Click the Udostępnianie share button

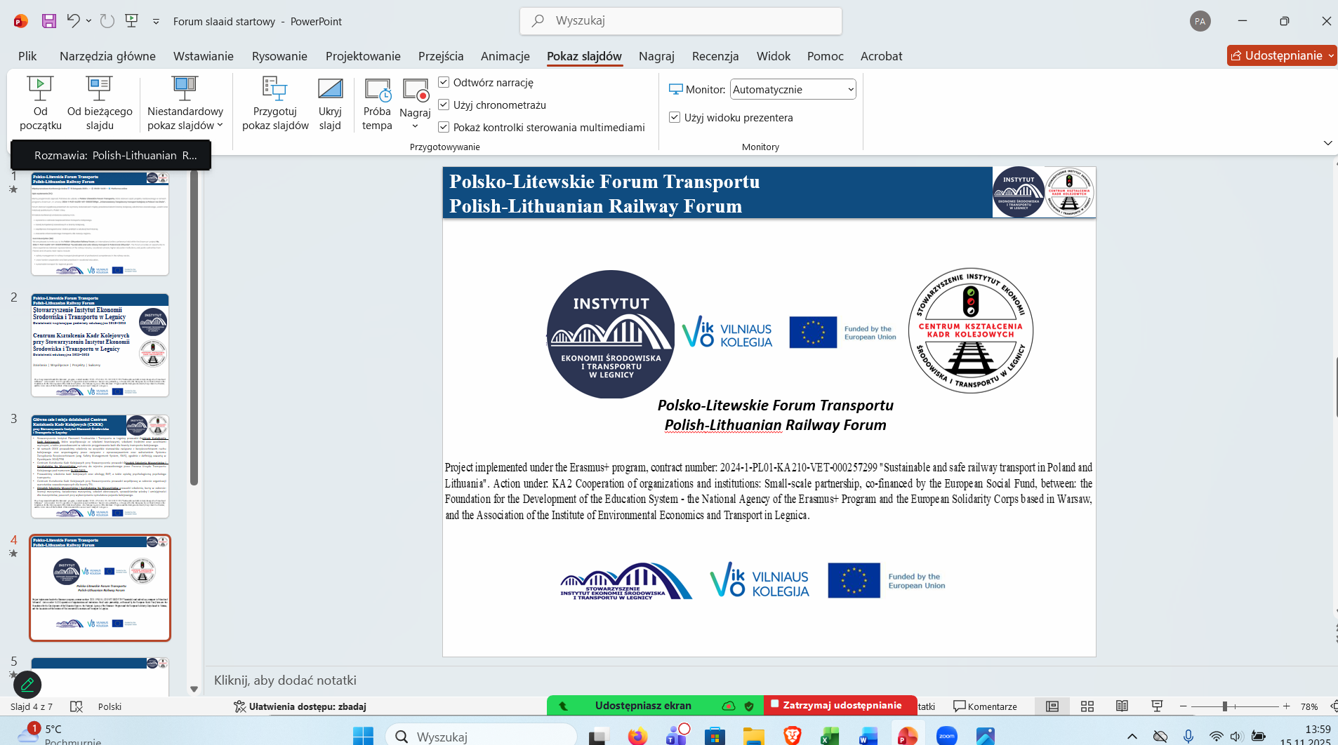[x=1282, y=56]
